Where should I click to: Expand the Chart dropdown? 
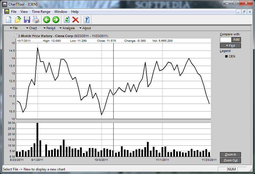pyautogui.click(x=32, y=28)
